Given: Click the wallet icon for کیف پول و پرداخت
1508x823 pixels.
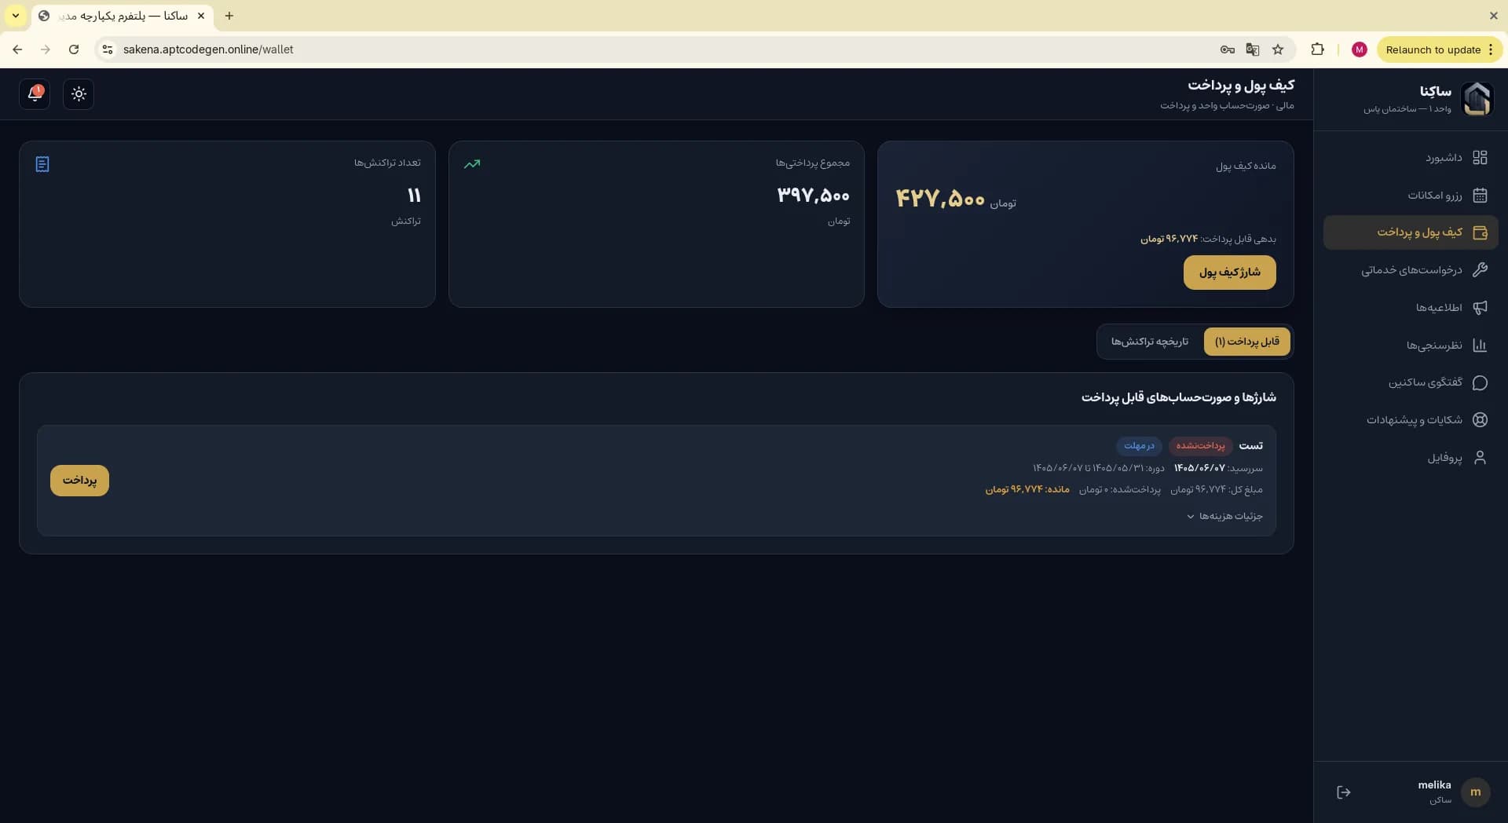Looking at the screenshot, I should point(1480,232).
